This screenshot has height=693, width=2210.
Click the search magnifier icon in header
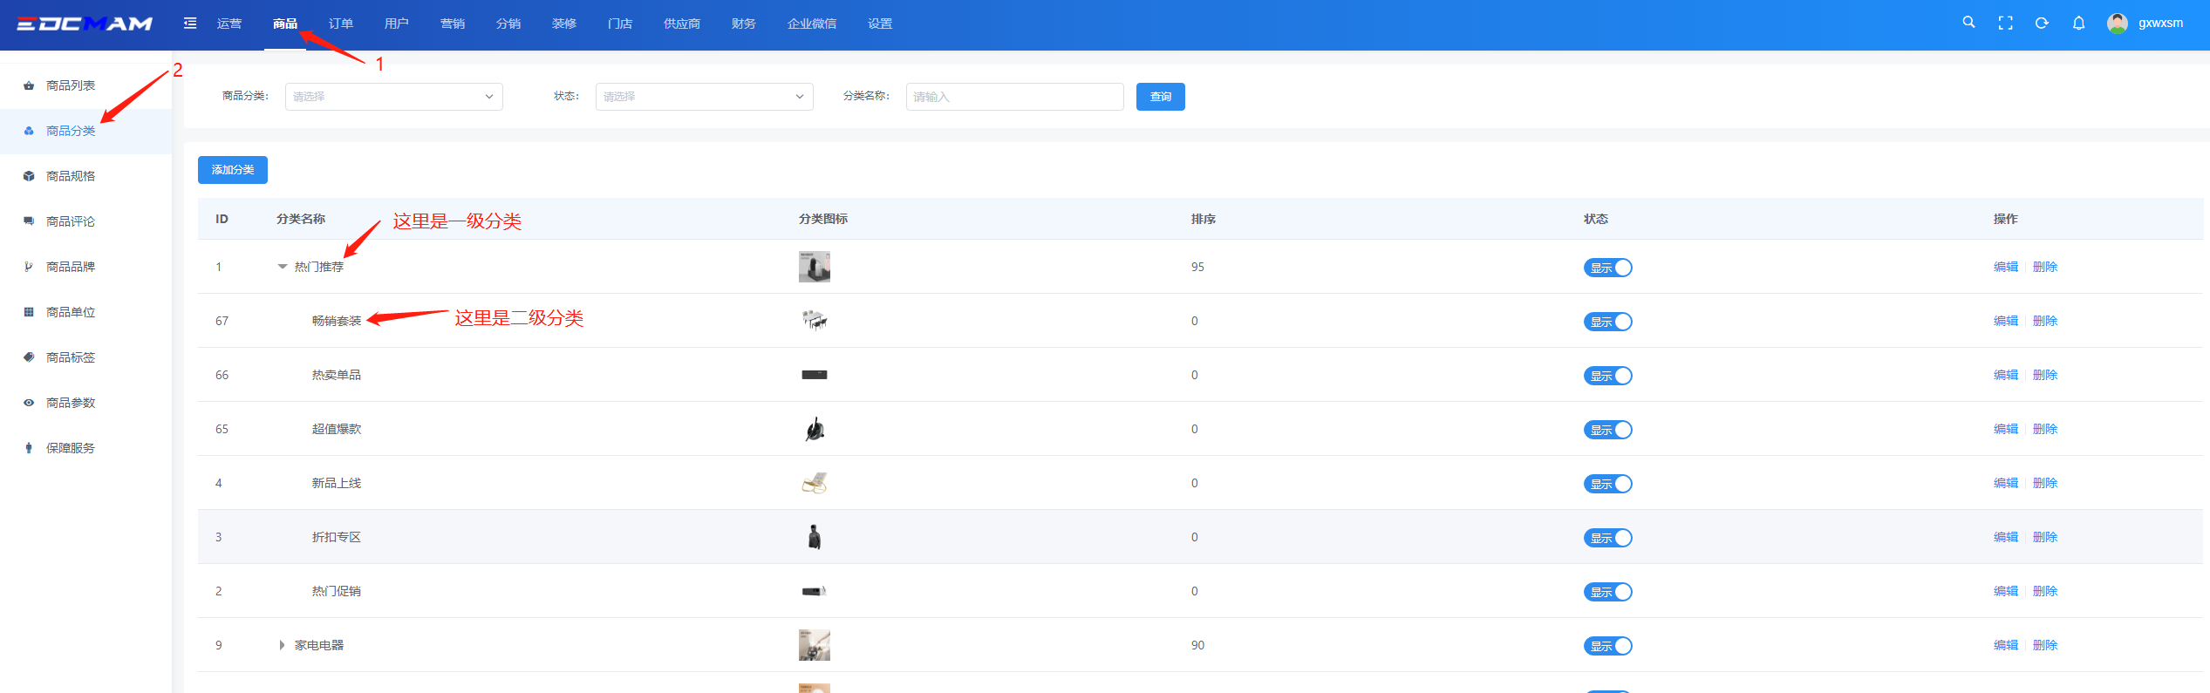(1968, 23)
